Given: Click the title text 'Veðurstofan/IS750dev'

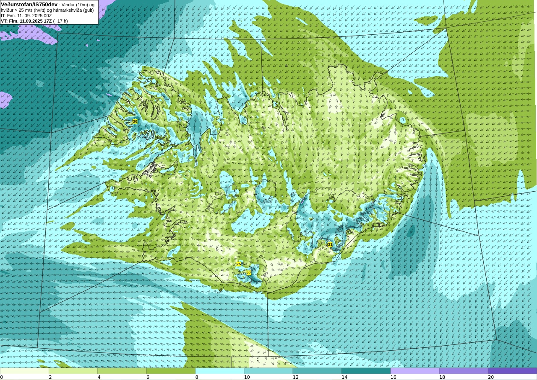Looking at the screenshot, I should coord(29,4).
